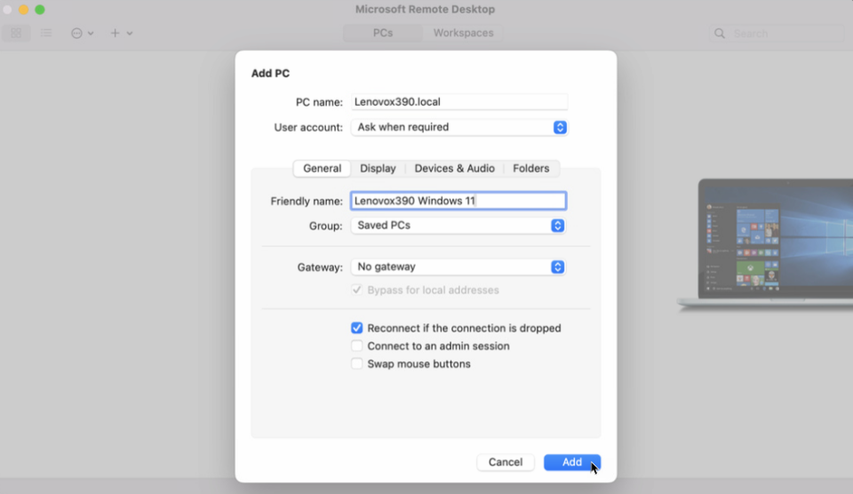
Task: Open the Devices & Audio tab
Action: 455,168
